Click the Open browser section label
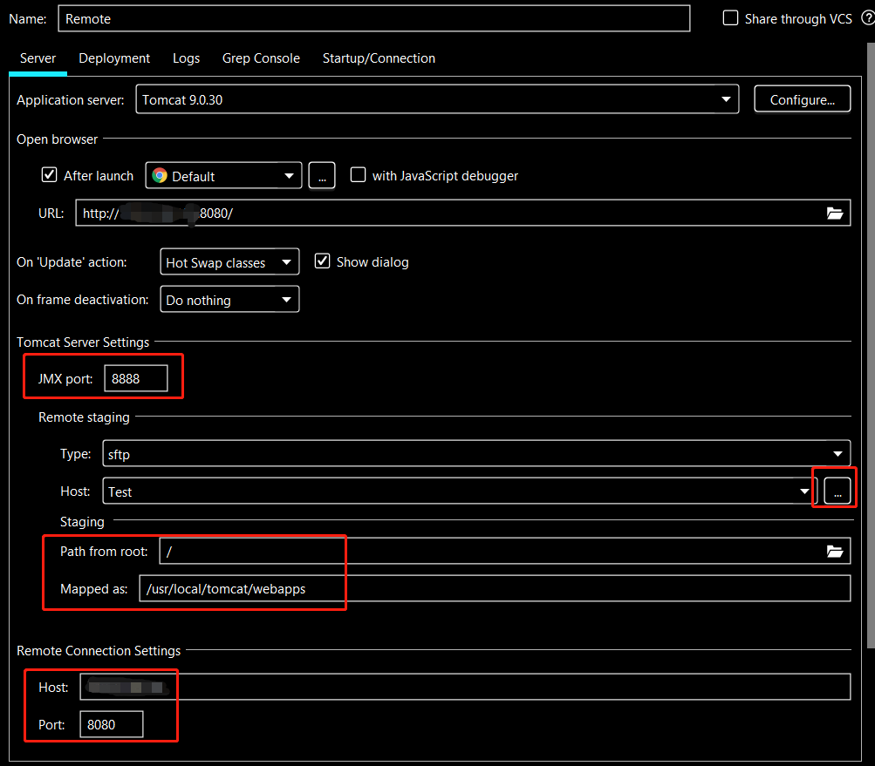Image resolution: width=875 pixels, height=766 pixels. tap(57, 139)
